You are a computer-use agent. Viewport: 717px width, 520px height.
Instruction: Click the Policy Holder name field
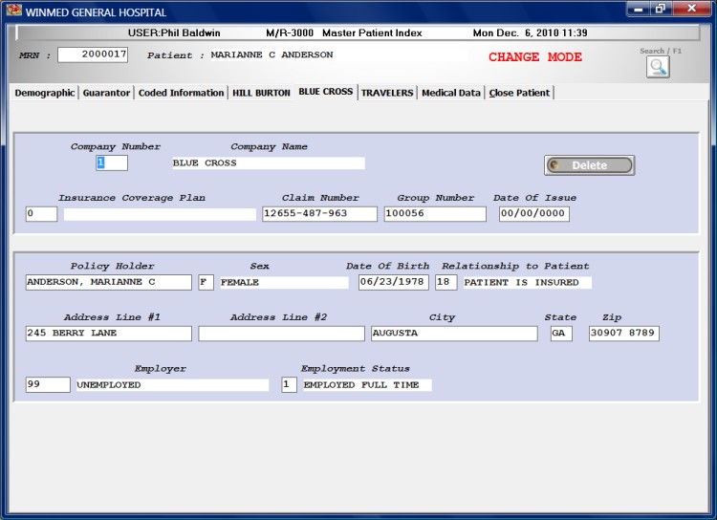point(108,282)
